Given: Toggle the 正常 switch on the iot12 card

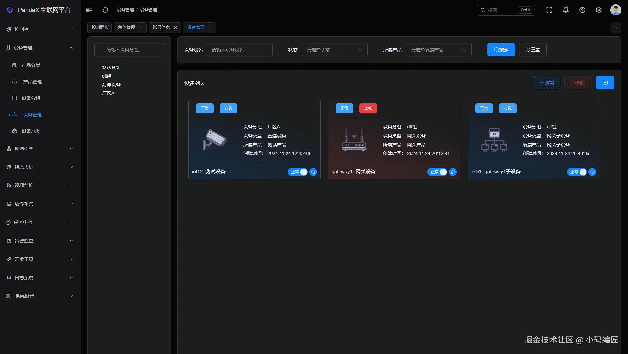Looking at the screenshot, I should tap(298, 172).
